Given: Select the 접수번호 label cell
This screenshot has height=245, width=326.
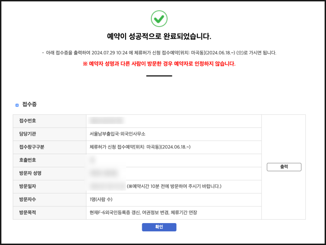Looking at the screenshot, I should coord(28,121).
